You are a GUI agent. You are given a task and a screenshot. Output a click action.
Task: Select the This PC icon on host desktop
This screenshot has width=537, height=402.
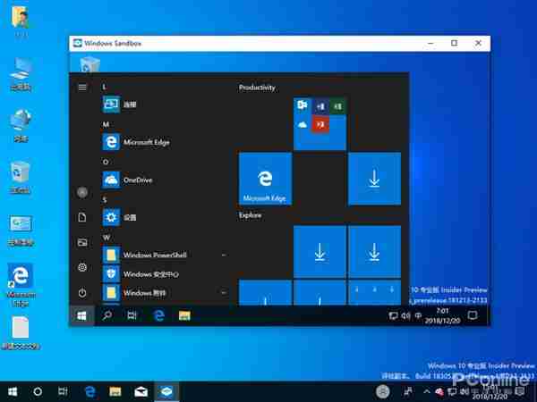pyautogui.click(x=21, y=74)
